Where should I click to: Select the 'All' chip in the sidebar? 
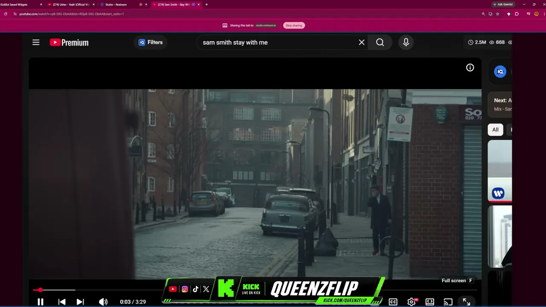click(x=495, y=130)
